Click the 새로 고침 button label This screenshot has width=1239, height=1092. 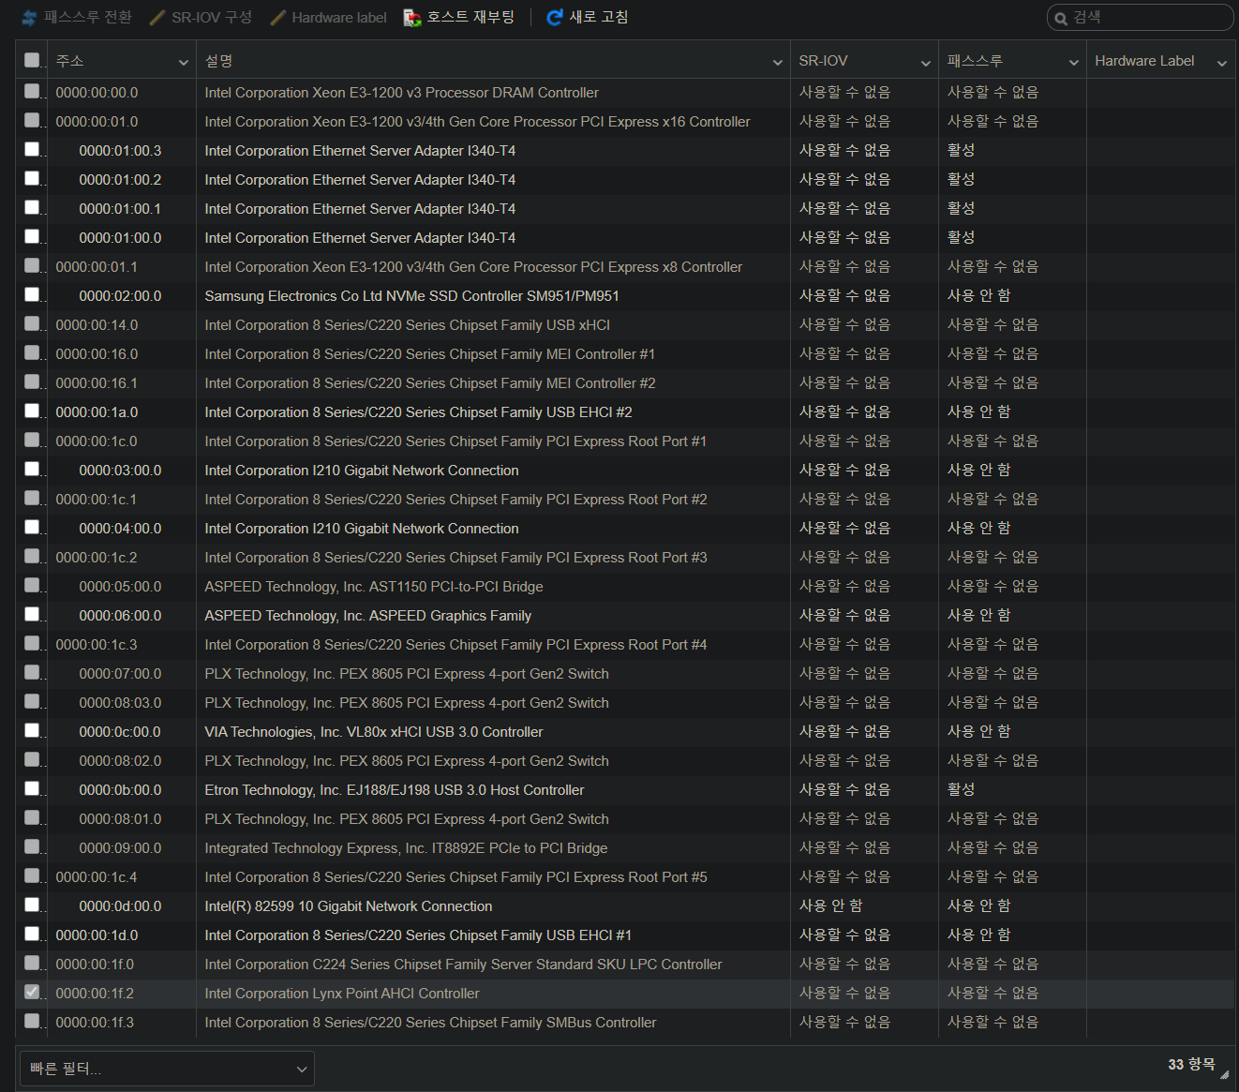(x=599, y=18)
